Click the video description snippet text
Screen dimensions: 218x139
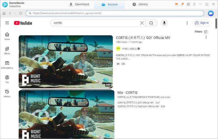point(163,57)
